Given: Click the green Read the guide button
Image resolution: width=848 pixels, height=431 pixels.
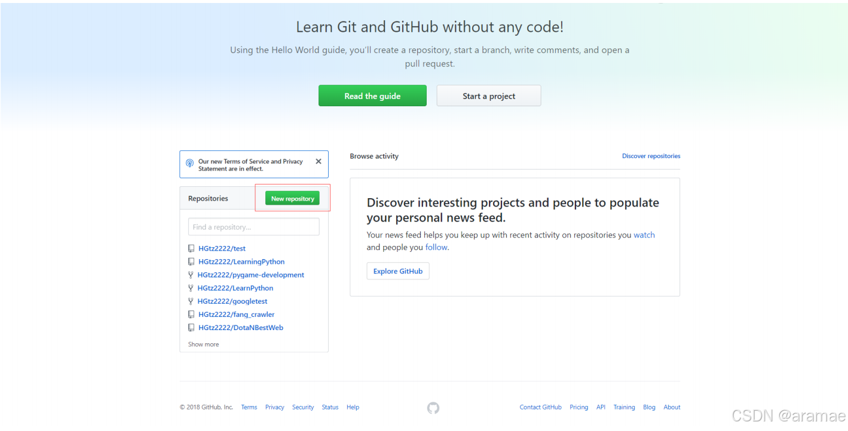Looking at the screenshot, I should click(372, 96).
